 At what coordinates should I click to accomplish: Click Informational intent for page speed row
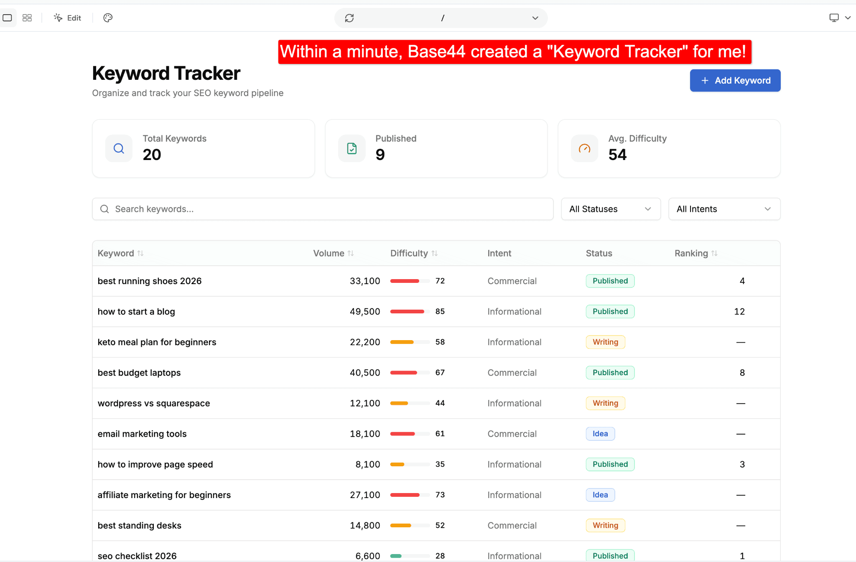[514, 465]
